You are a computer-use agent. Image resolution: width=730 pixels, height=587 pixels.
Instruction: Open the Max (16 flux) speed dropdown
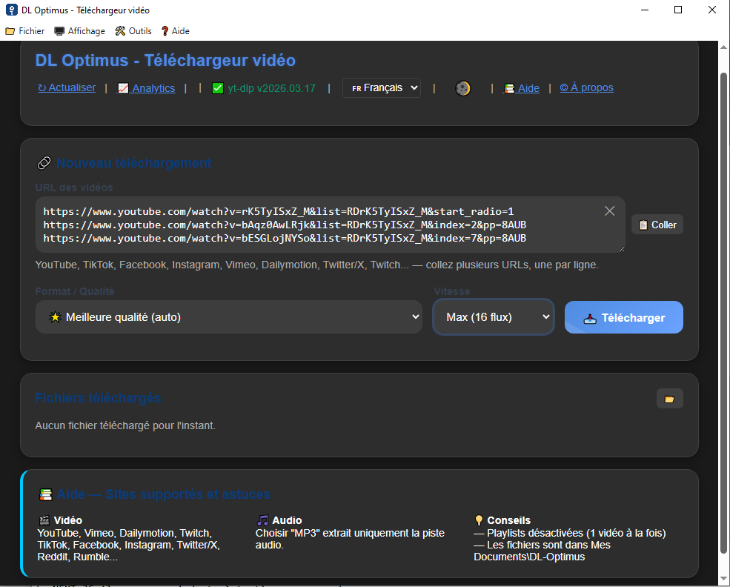pos(494,317)
